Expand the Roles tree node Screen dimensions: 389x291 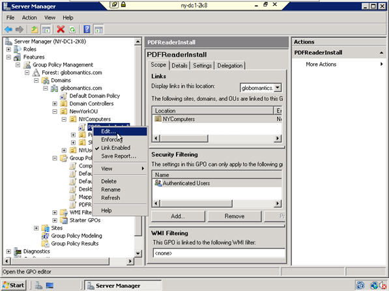pos(8,49)
